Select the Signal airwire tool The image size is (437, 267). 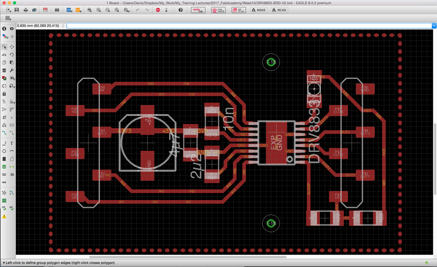12,167
